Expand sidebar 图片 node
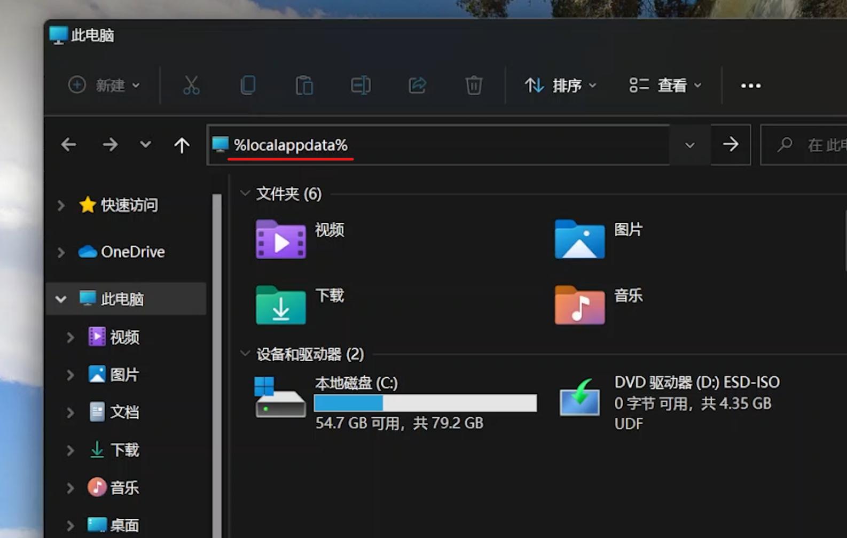 pyautogui.click(x=70, y=375)
